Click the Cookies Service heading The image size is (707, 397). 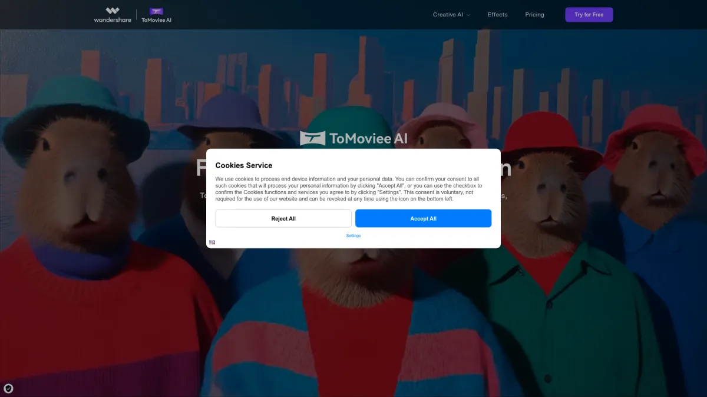[x=244, y=165]
